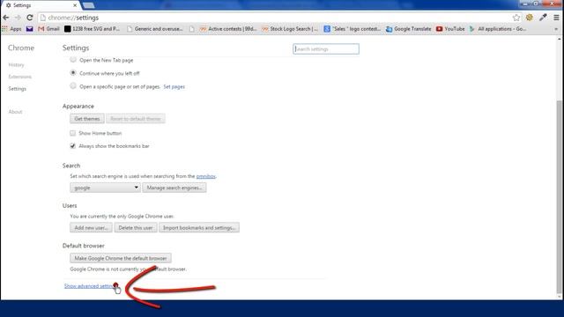Open the unnamed blank page bookmark
Screen dimensions: 564x317
click(x=192, y=29)
